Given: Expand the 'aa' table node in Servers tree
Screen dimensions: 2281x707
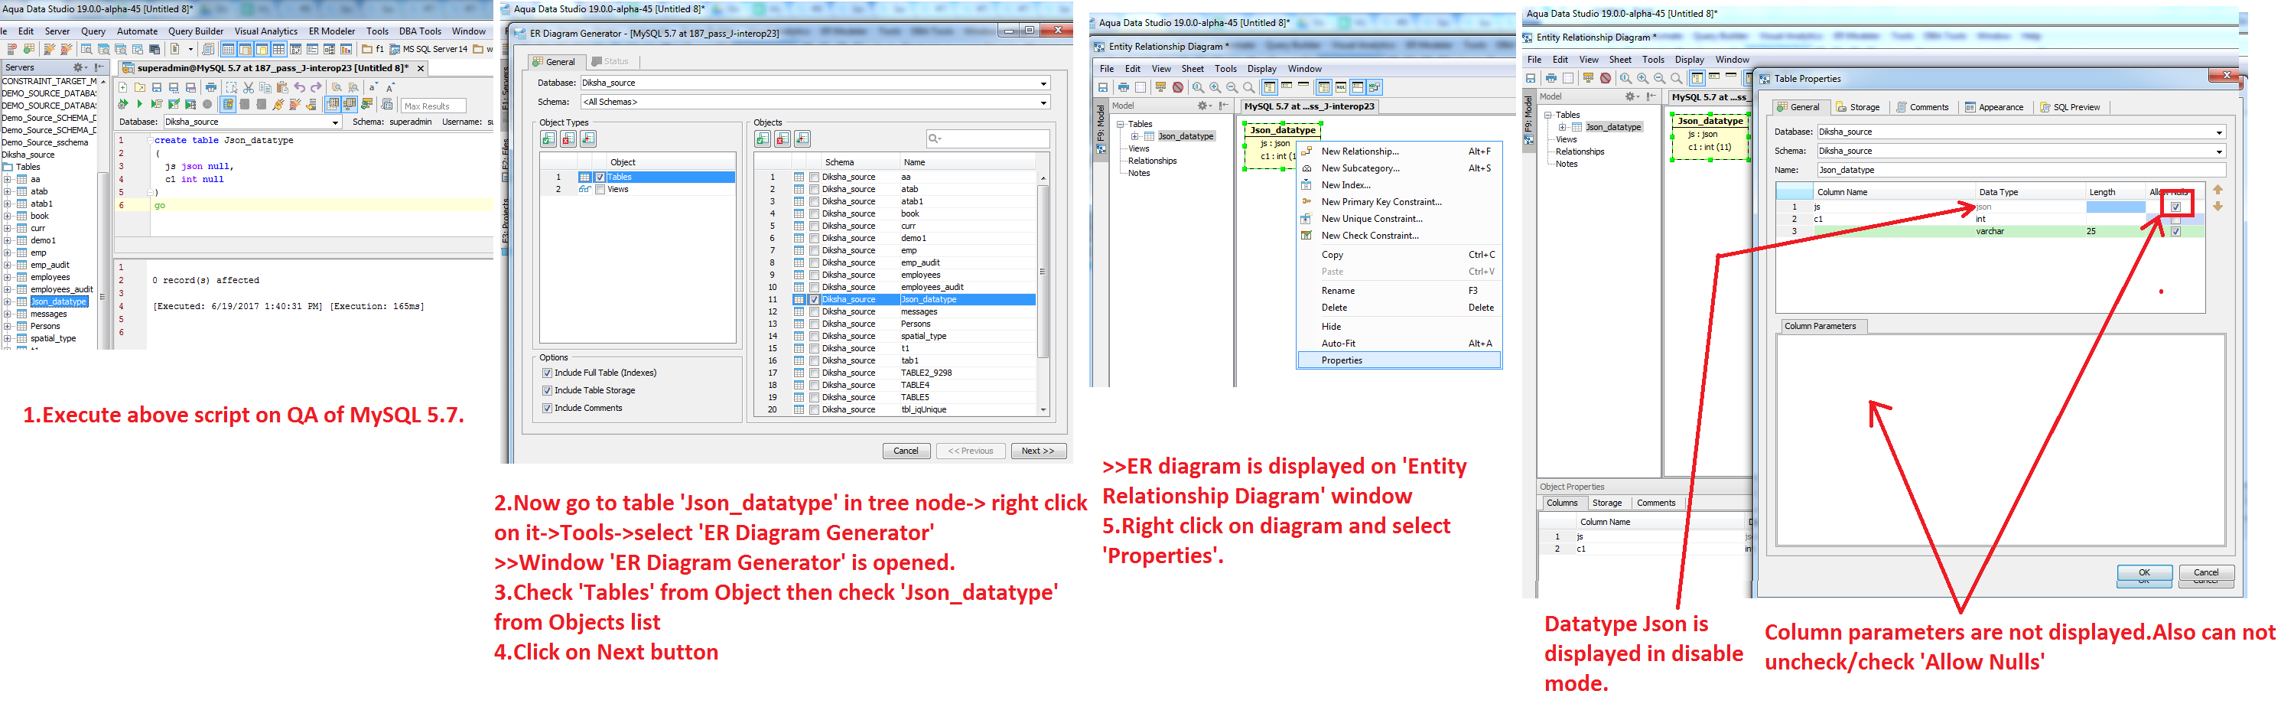Looking at the screenshot, I should tap(8, 180).
